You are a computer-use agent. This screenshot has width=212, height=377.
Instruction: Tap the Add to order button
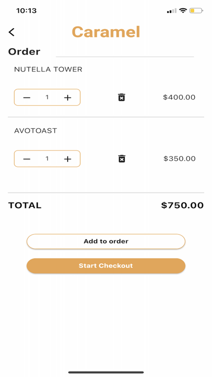click(x=106, y=242)
